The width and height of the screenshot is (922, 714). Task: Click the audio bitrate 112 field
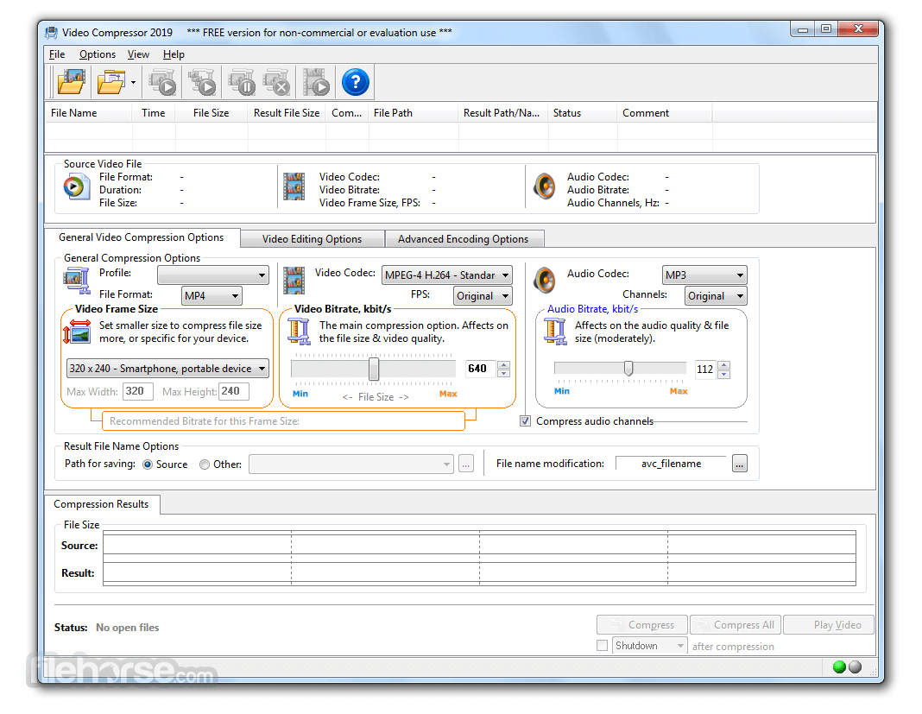click(x=705, y=370)
